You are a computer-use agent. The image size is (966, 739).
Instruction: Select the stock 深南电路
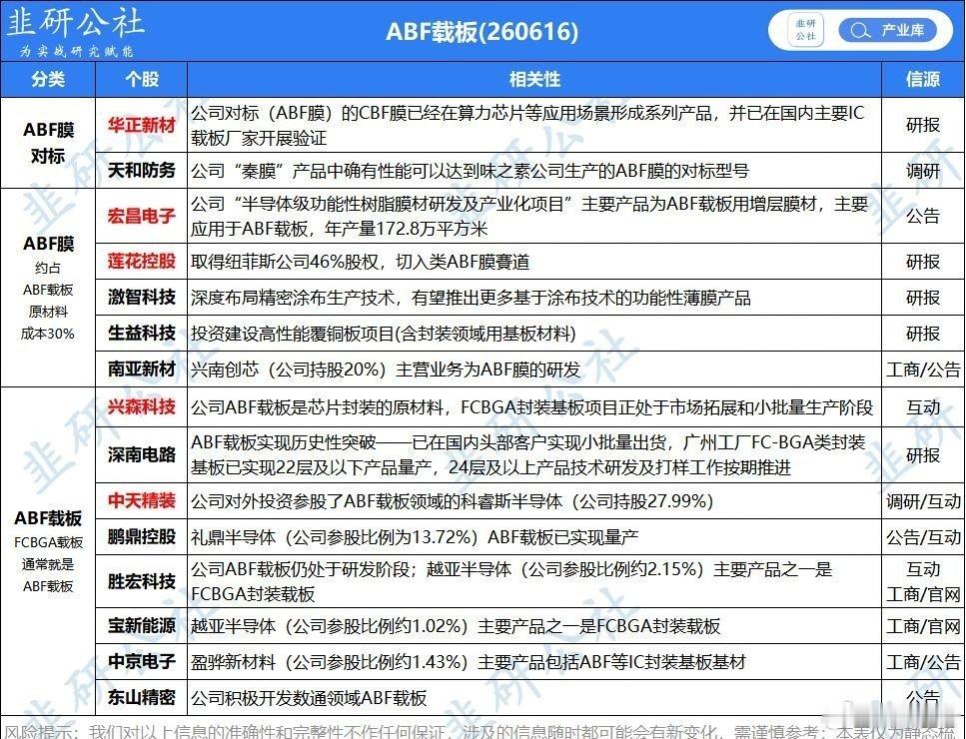142,455
